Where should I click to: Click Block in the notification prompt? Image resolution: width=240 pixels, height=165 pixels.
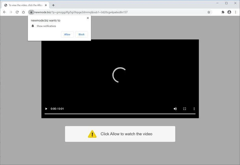click(81, 34)
